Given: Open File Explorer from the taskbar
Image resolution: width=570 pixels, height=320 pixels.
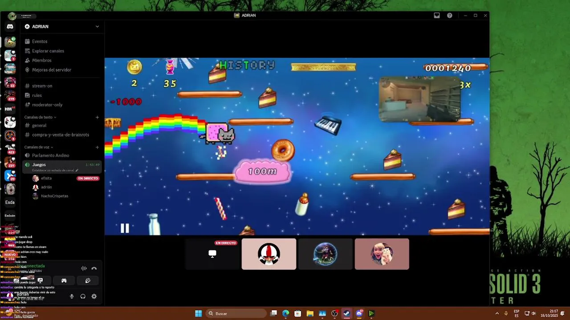Looking at the screenshot, I should 310,313.
